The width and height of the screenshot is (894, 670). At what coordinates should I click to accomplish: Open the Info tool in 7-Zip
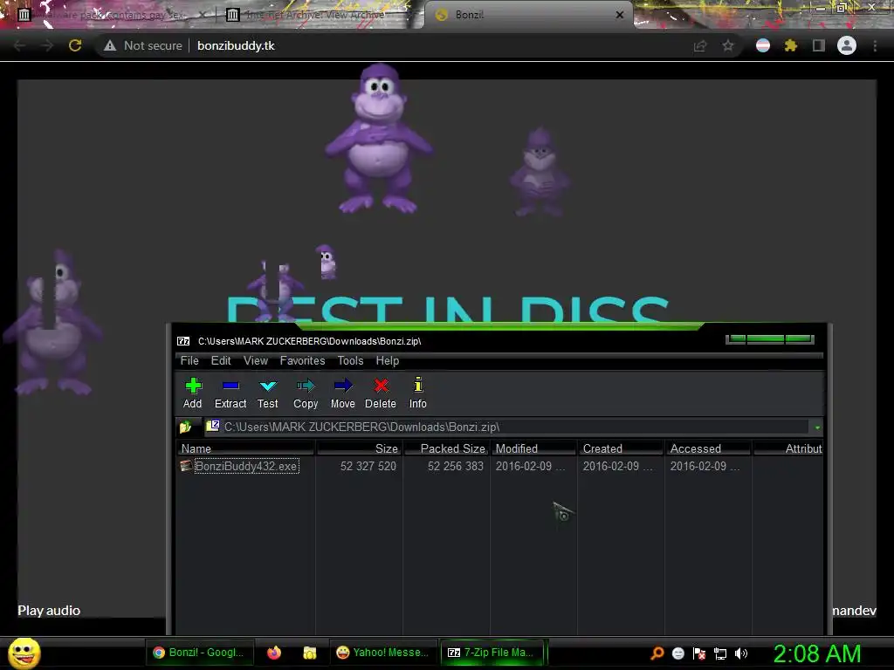coord(418,393)
